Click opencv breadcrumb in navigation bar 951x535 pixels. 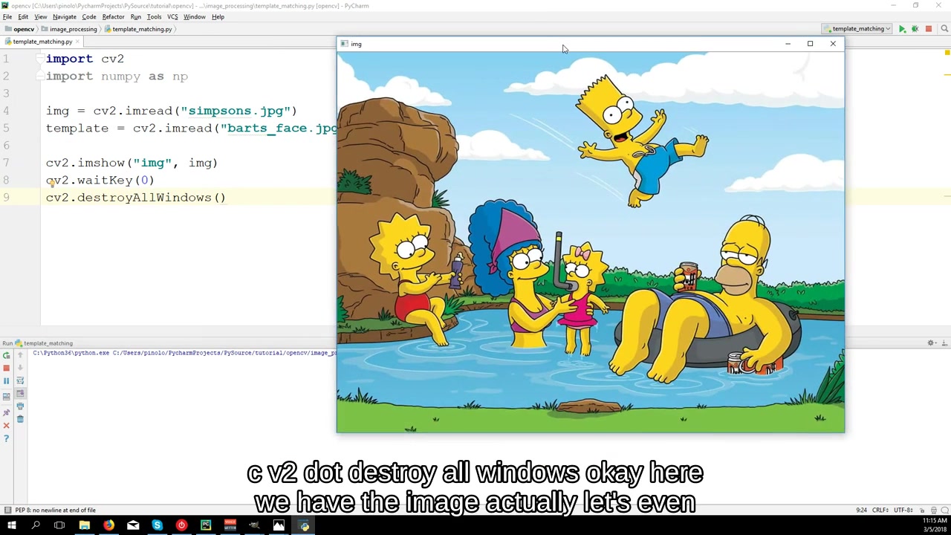coord(20,29)
